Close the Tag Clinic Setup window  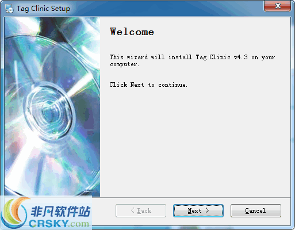point(277,6)
